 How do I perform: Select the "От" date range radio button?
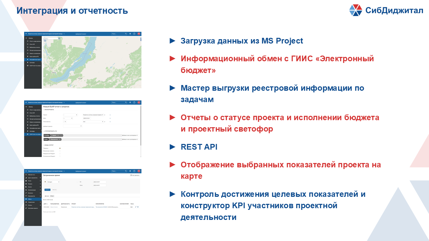coord(77,182)
